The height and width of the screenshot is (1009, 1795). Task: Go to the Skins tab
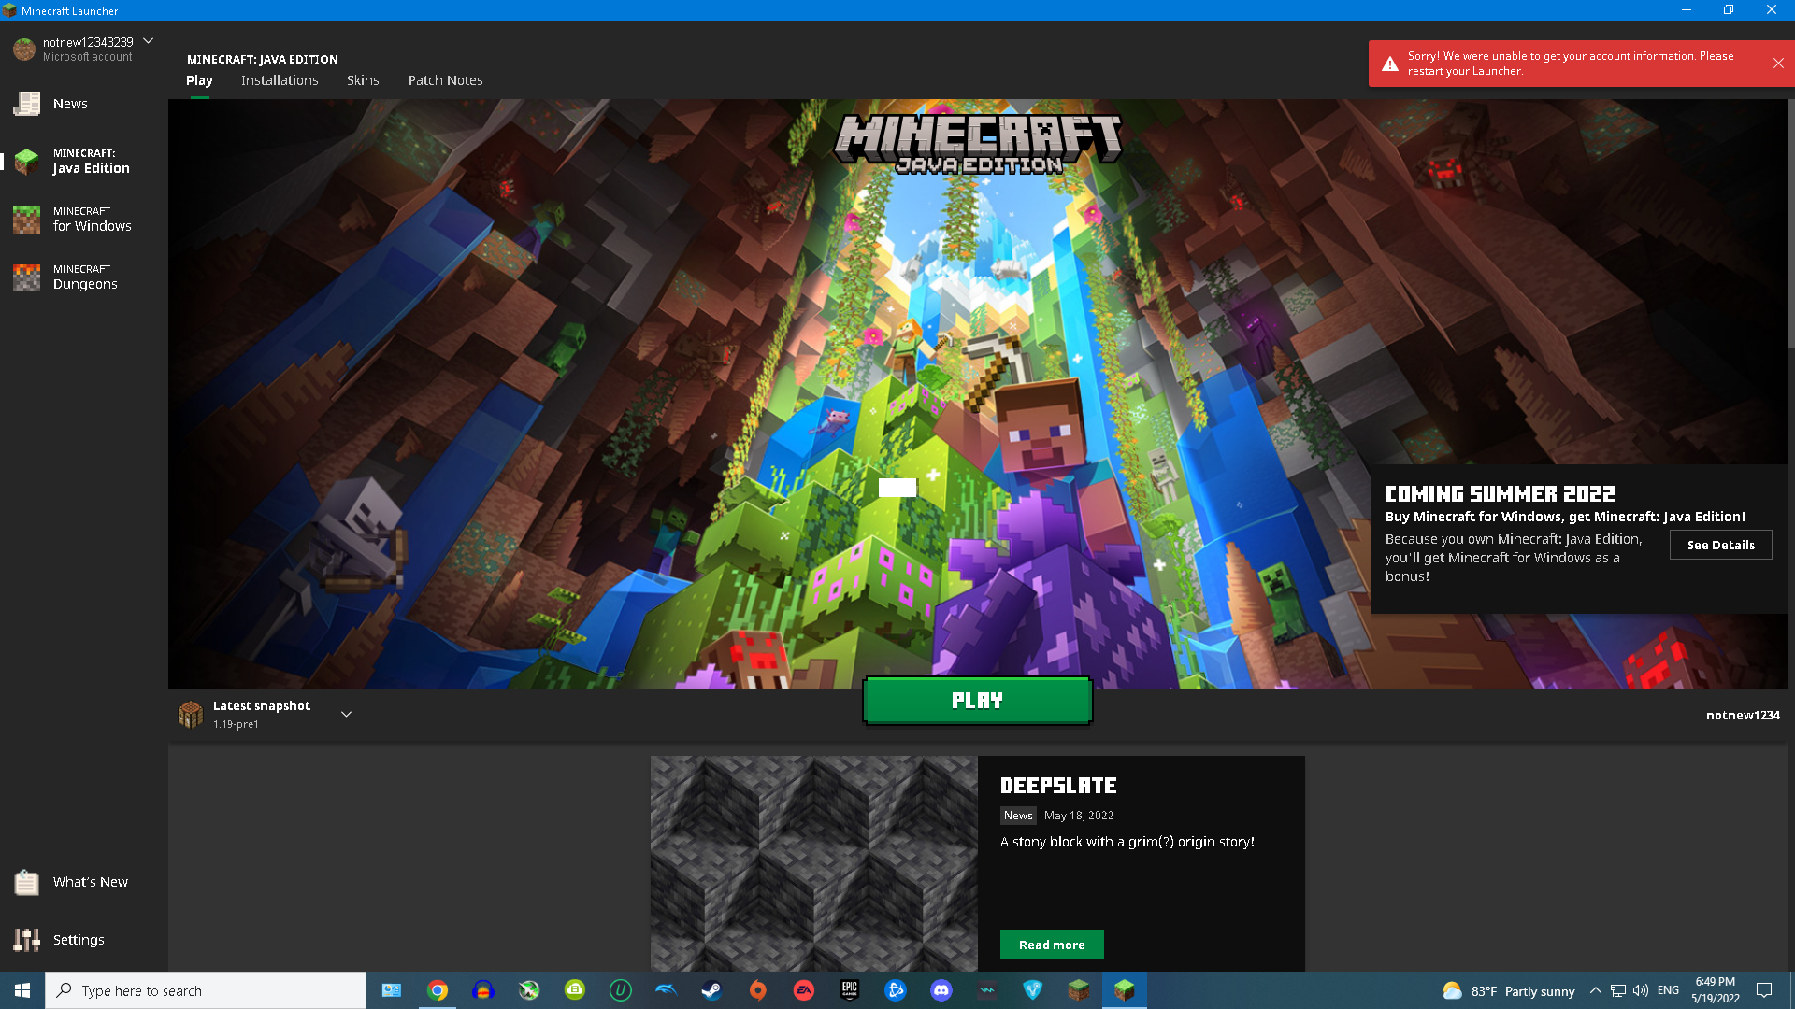(x=363, y=80)
